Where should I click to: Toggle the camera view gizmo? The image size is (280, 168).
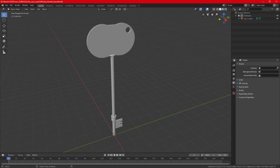pos(208,14)
